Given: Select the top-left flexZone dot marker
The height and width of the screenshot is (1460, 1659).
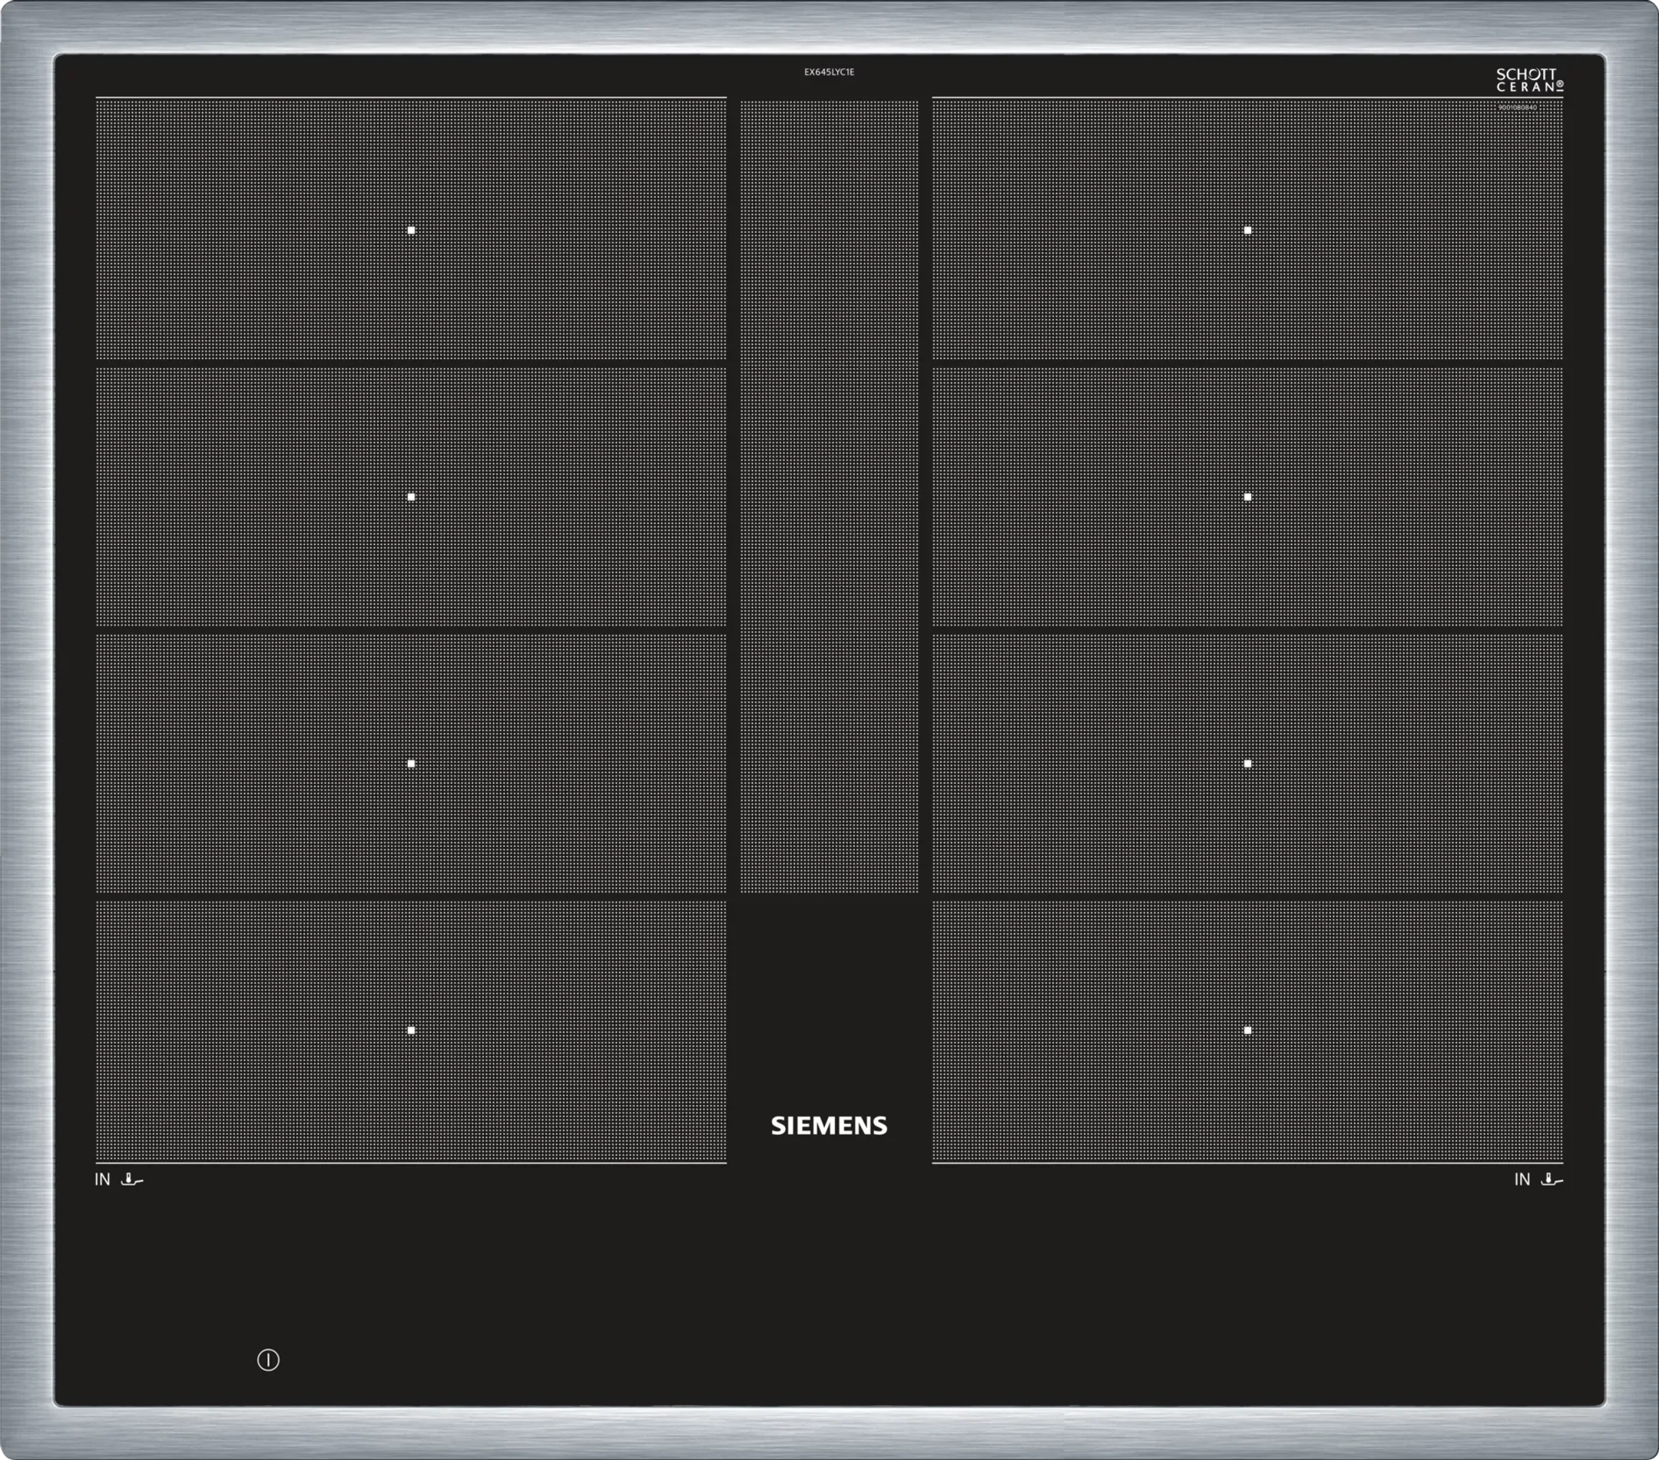Looking at the screenshot, I should pos(412,231).
